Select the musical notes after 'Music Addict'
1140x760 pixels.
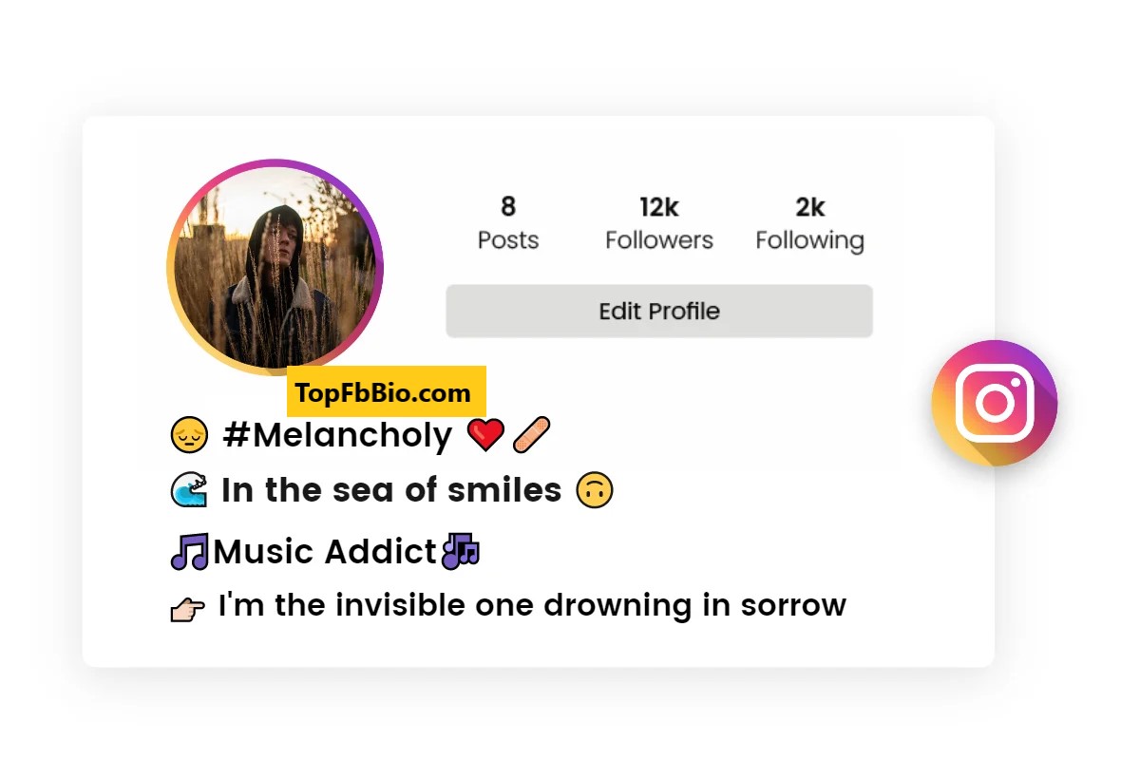point(463,550)
